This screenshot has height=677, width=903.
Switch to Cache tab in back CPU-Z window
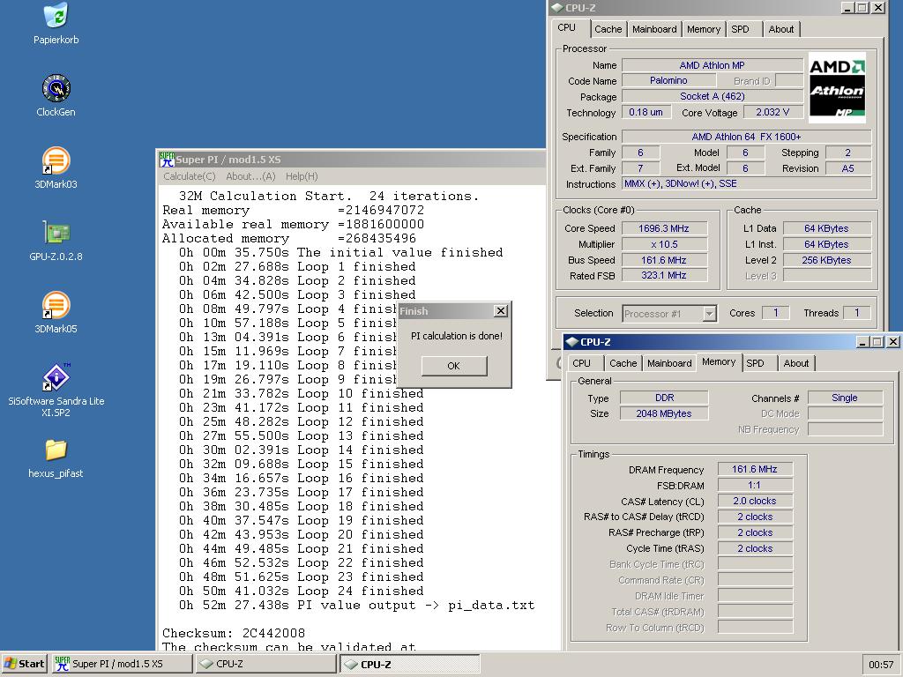(608, 29)
